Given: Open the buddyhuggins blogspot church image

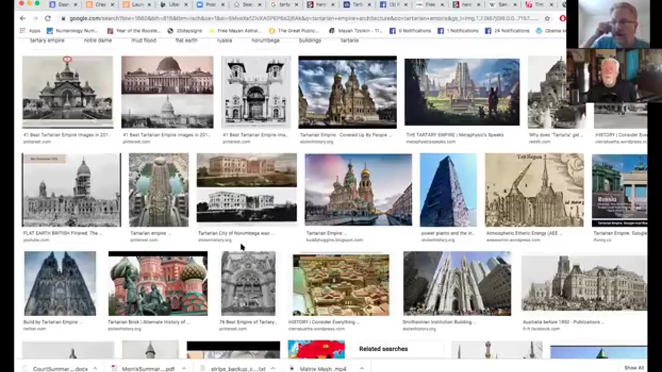Looking at the screenshot, I should point(358,190).
